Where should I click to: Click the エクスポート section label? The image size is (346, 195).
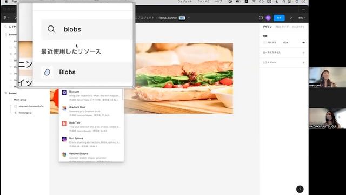coord(269,63)
